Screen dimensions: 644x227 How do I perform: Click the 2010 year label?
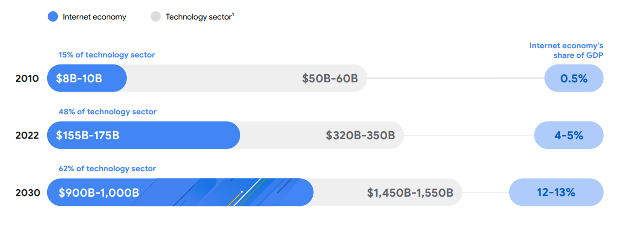click(27, 79)
